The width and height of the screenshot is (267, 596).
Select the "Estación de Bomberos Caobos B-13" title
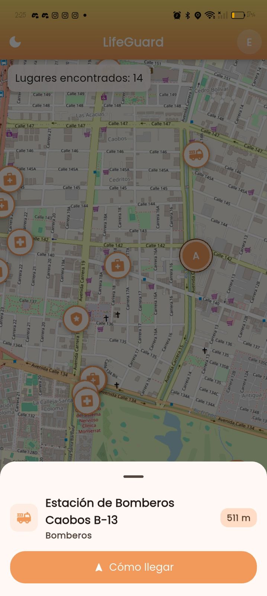[x=110, y=511]
